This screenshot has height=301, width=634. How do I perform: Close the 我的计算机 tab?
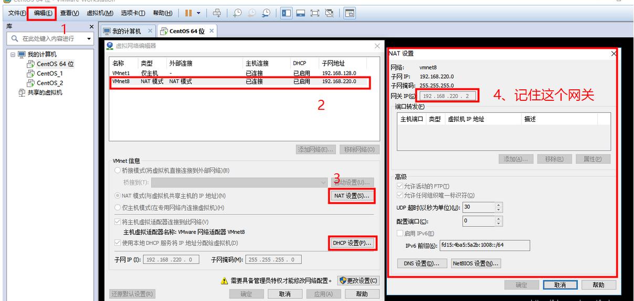coord(150,31)
